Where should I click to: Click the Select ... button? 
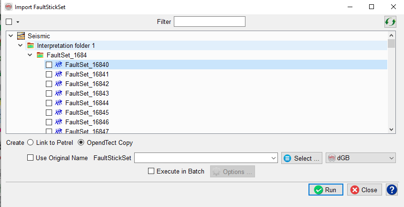click(301, 158)
